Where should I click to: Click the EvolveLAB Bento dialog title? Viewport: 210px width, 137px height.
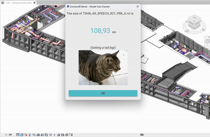pos(90,7)
